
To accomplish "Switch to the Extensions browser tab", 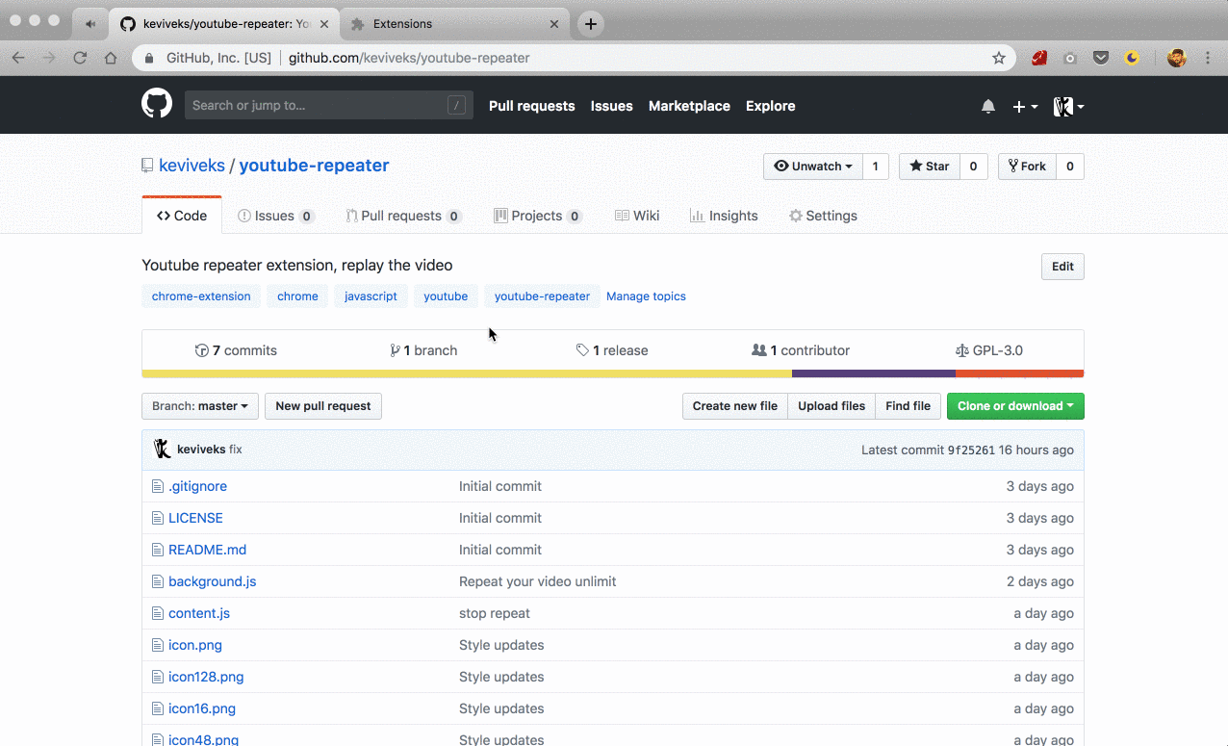I will 454,24.
